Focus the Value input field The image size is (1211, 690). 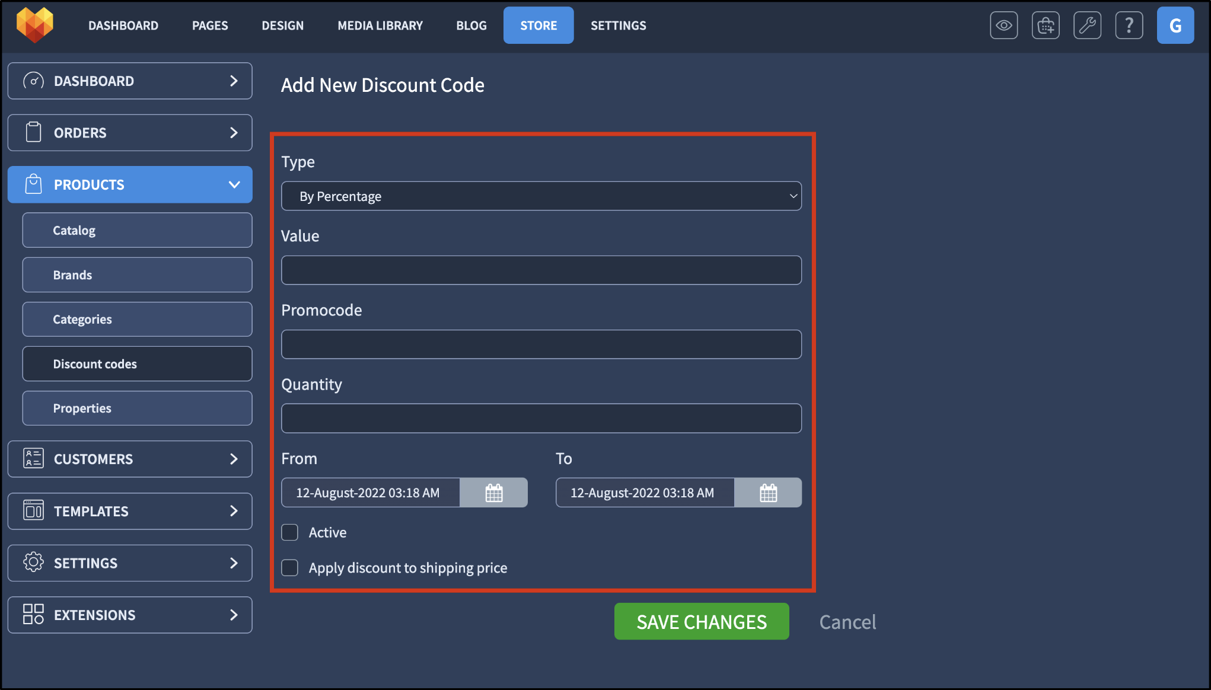point(541,270)
